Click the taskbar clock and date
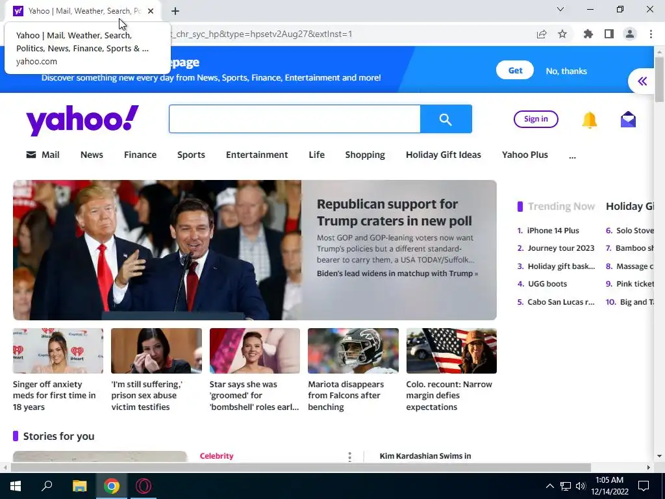 click(609, 486)
